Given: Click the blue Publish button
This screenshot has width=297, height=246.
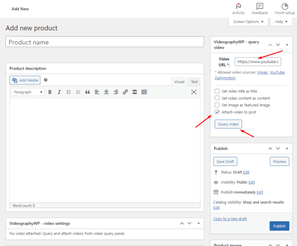Looking at the screenshot, I should point(280,226).
